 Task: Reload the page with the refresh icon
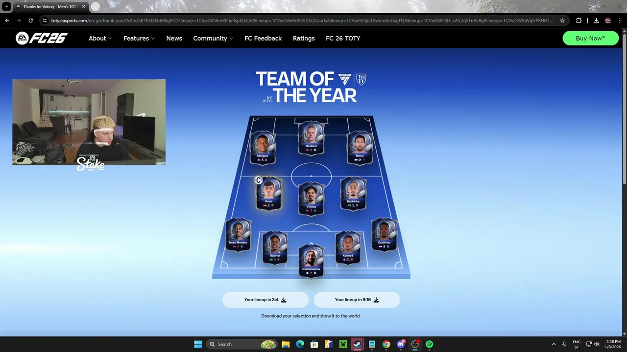tap(31, 21)
